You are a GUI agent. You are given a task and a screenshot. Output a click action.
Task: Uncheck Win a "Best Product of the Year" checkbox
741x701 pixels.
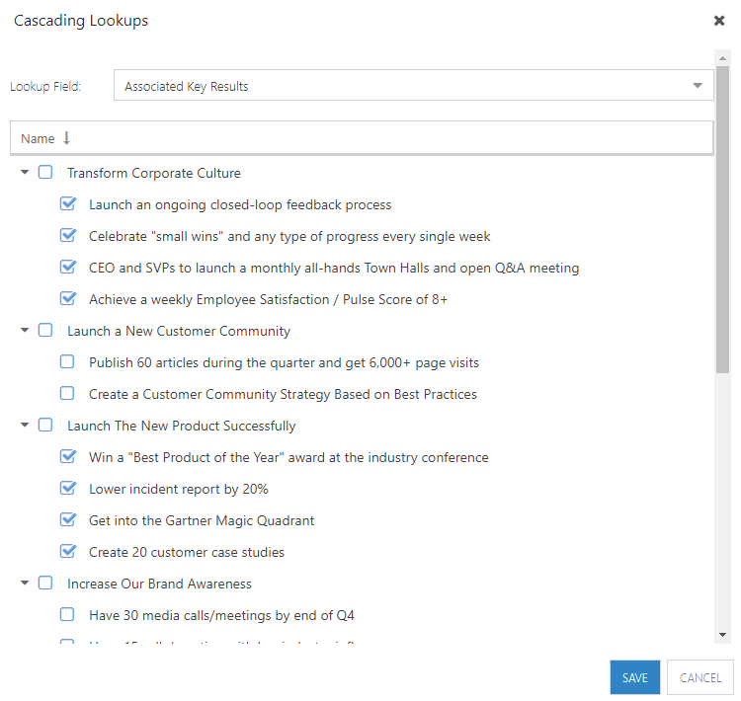[67, 456]
